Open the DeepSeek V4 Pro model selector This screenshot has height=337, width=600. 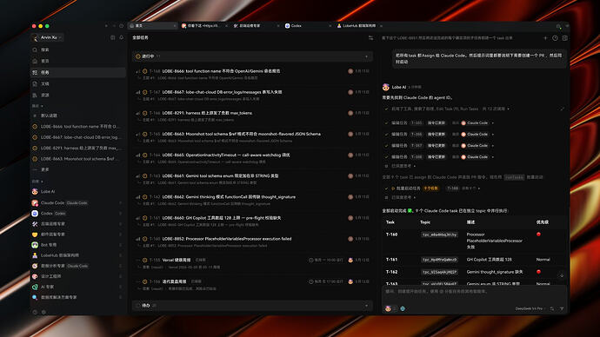(x=530, y=308)
